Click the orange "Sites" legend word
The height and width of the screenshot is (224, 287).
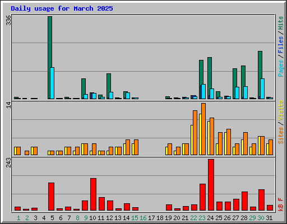pyautogui.click(x=281, y=136)
